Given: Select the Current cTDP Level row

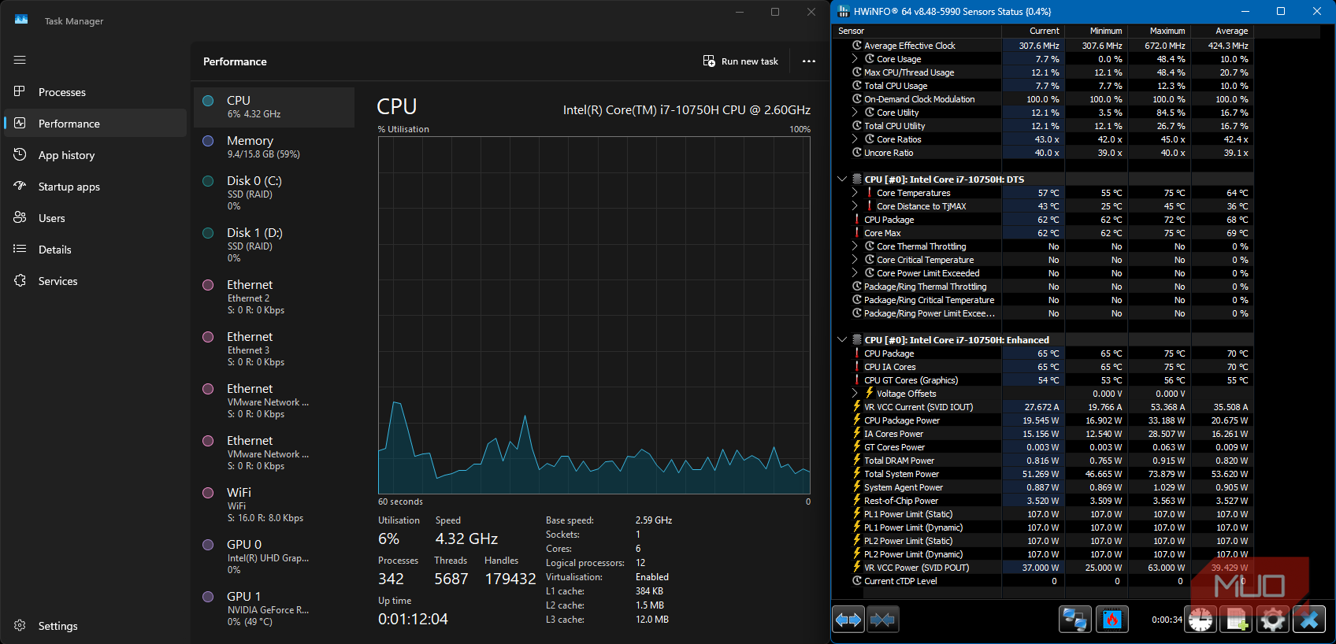Looking at the screenshot, I should (x=1043, y=581).
